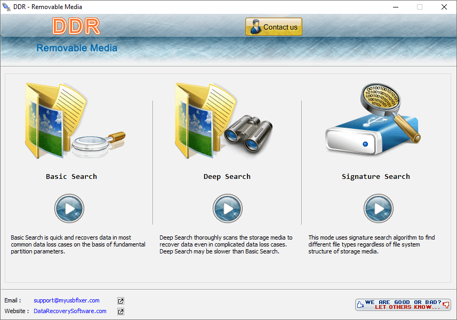Start Deep Search with its play button

[x=228, y=209]
